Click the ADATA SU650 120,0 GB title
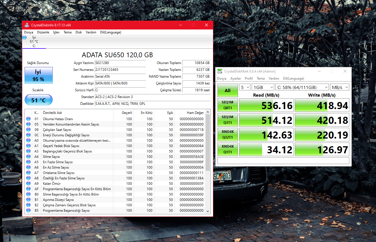The width and height of the screenshot is (376, 242). (117, 55)
